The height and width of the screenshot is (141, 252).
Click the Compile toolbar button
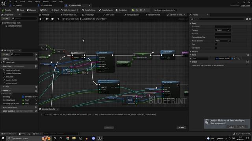click(x=6, y=10)
